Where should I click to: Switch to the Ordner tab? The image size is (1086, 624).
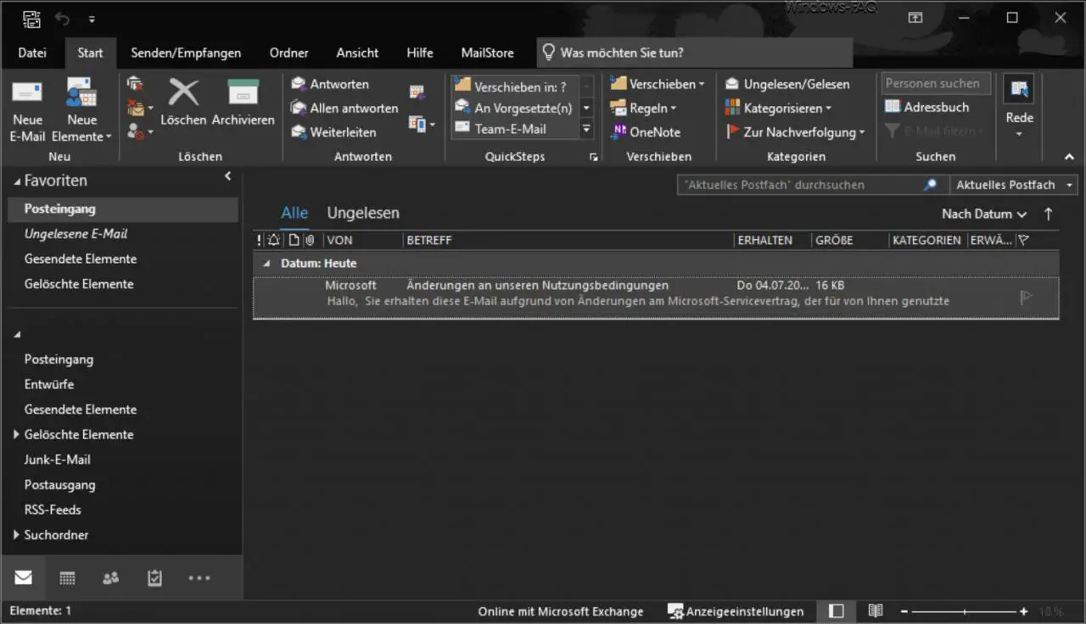click(289, 53)
